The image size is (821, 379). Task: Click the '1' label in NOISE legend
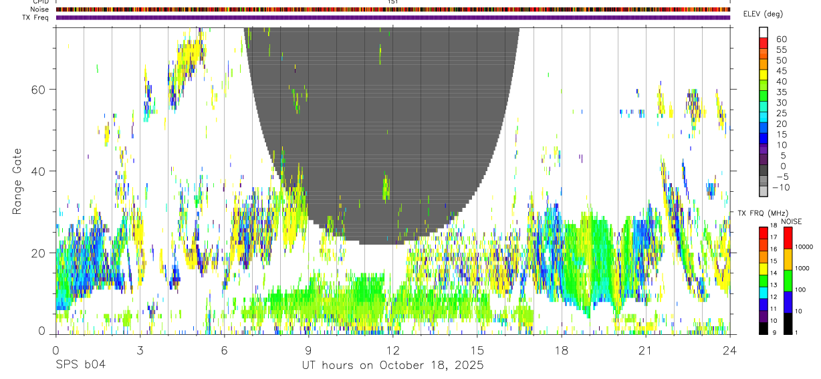coord(796,333)
